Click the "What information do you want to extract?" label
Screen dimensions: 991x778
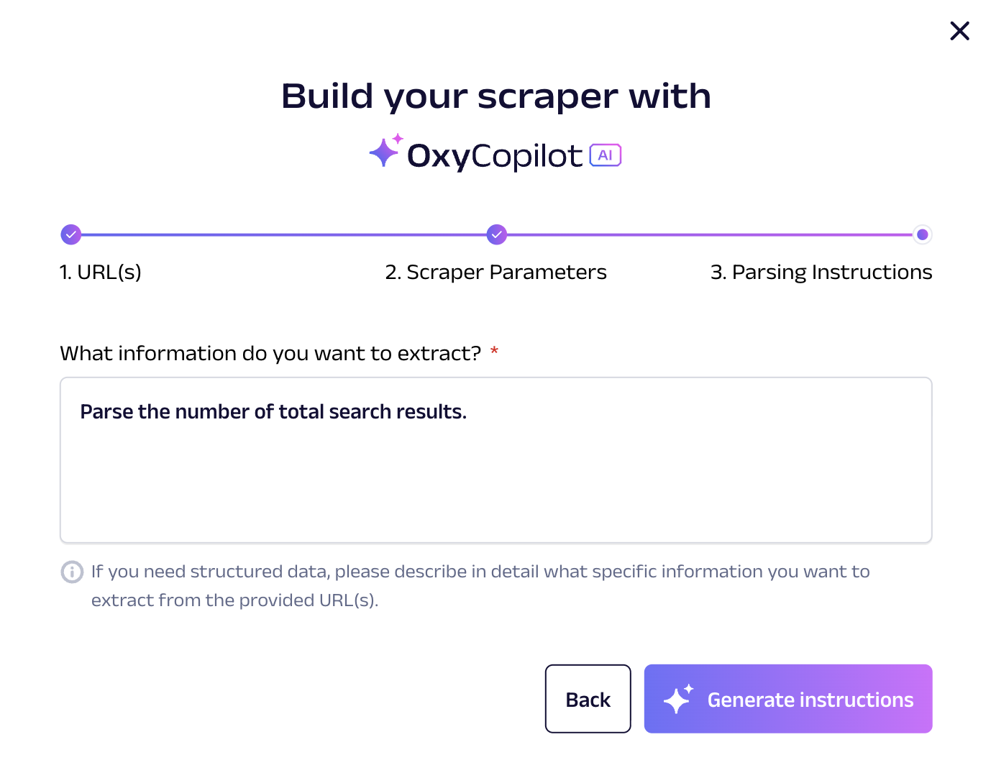click(x=270, y=354)
